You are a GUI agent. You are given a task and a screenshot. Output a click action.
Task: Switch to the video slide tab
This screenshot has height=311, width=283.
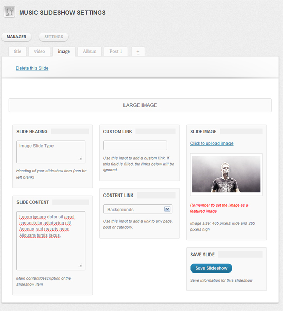pyautogui.click(x=40, y=52)
